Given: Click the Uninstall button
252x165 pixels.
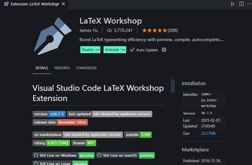Looking at the screenshot, I should [x=112, y=50].
